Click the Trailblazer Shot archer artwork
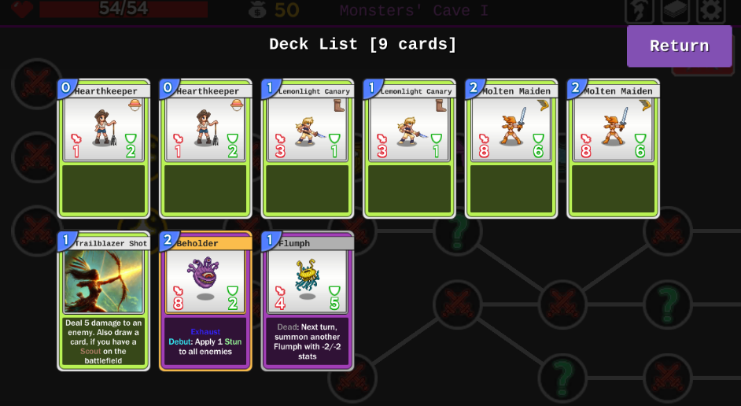The height and width of the screenshot is (406, 741). (x=104, y=281)
